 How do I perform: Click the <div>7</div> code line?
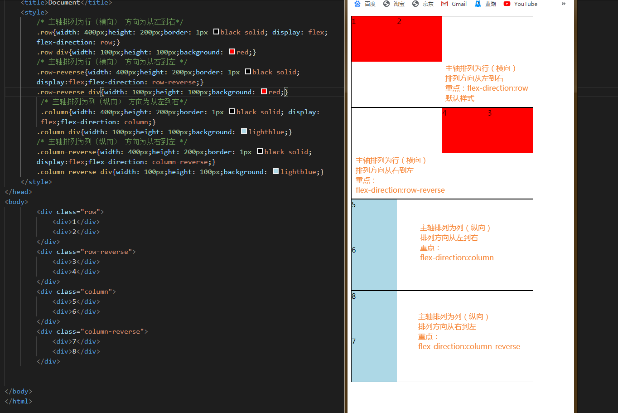[76, 341]
